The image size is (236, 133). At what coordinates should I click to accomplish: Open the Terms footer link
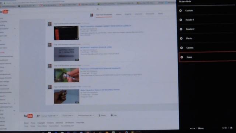(26, 126)
